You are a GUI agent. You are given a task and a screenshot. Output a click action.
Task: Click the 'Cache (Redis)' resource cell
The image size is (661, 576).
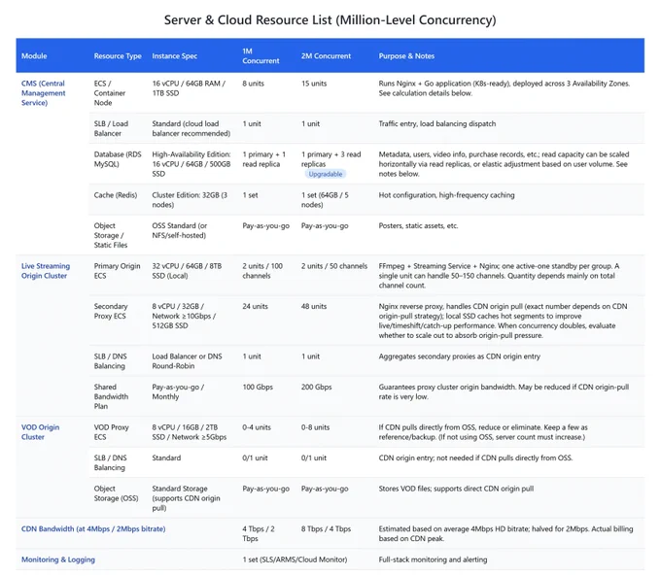pos(116,195)
